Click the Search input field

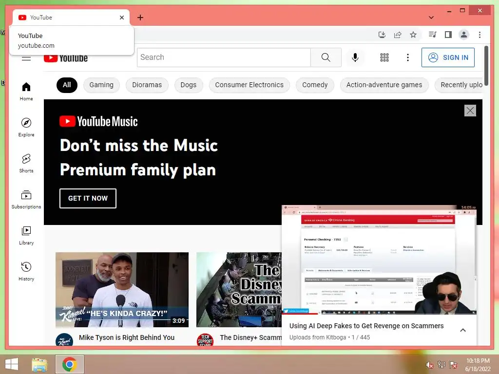click(x=224, y=57)
